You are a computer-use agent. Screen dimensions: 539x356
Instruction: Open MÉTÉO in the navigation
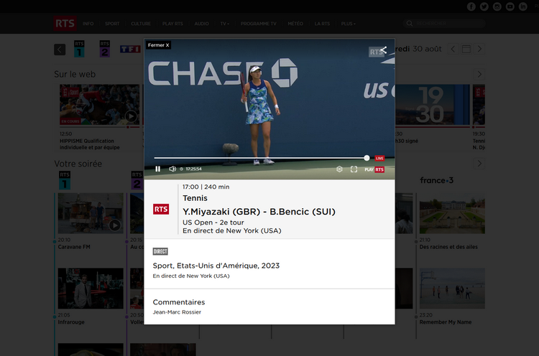295,24
